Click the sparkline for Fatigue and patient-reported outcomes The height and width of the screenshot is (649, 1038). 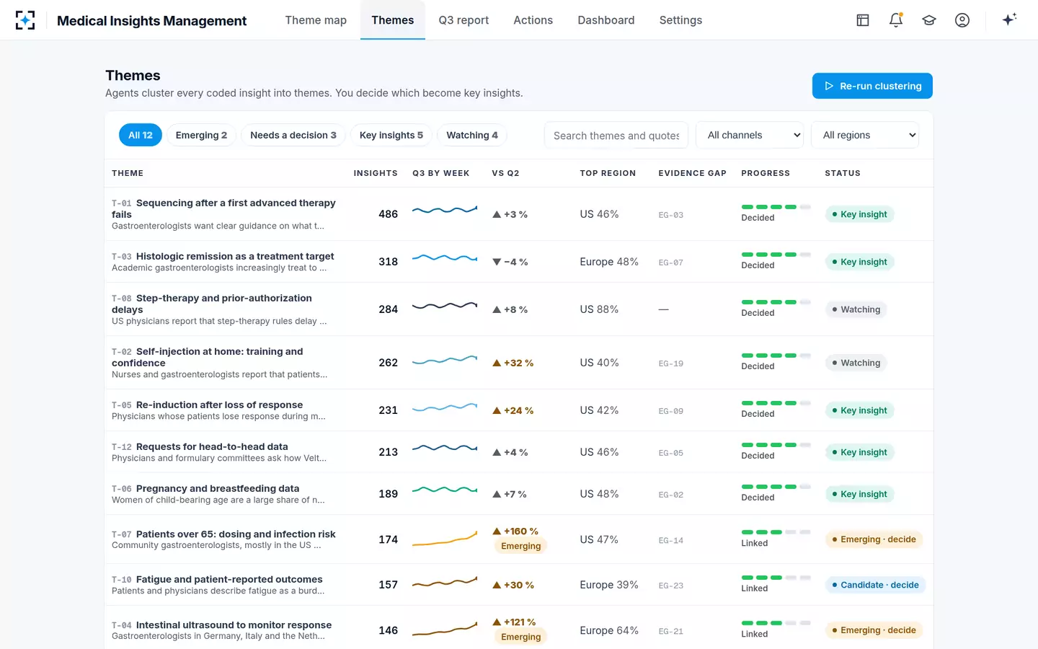pyautogui.click(x=445, y=581)
